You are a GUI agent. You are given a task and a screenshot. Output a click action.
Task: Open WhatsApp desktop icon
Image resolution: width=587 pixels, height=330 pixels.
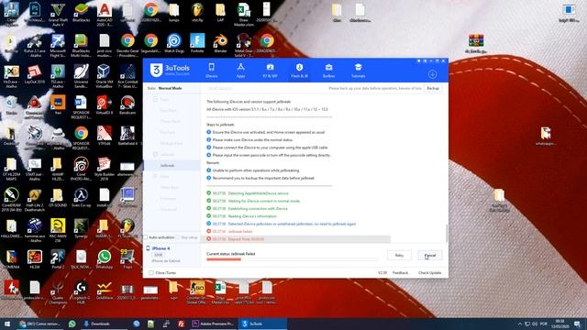[x=105, y=258]
